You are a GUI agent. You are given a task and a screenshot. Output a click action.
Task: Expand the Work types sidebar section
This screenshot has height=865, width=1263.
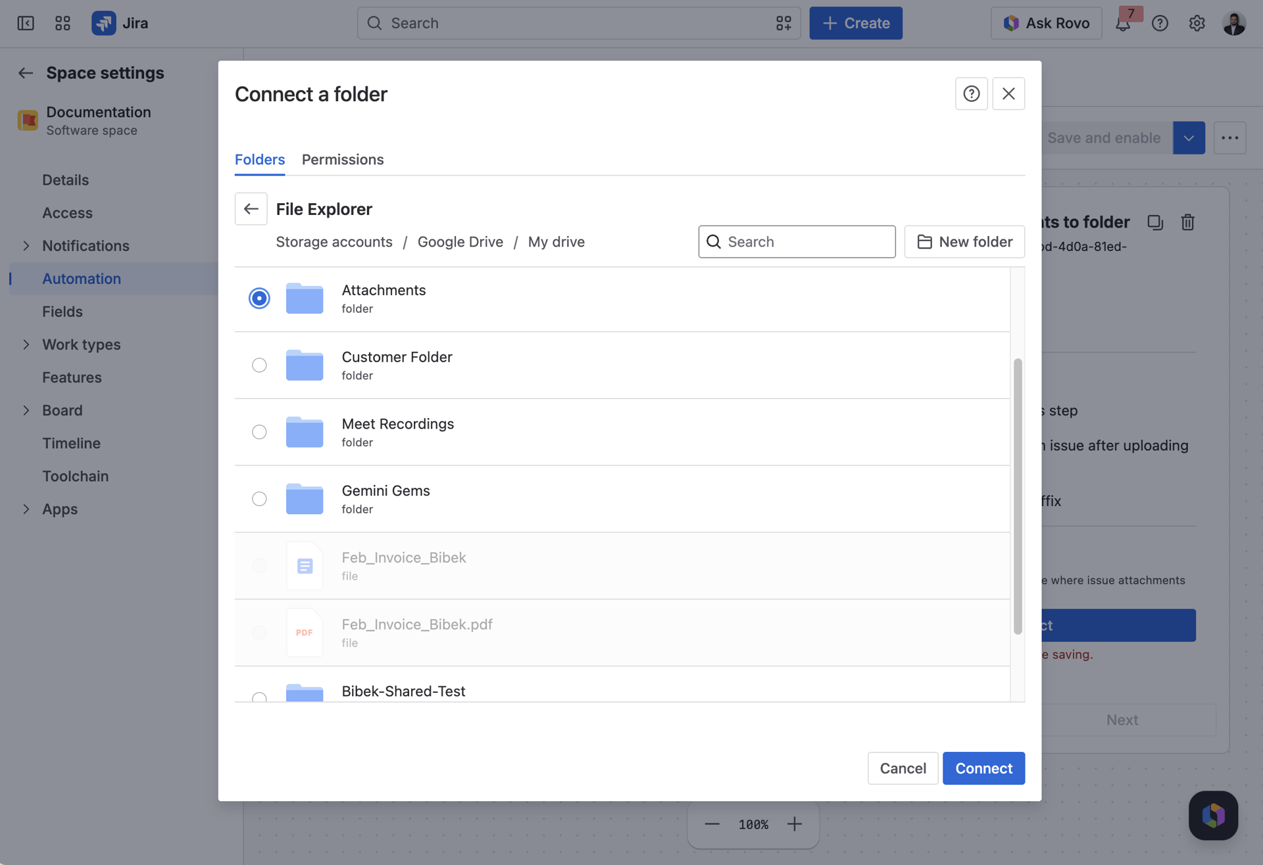[x=26, y=344]
